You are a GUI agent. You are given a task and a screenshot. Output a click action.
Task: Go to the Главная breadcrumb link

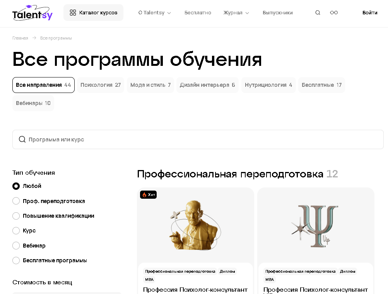pos(20,38)
